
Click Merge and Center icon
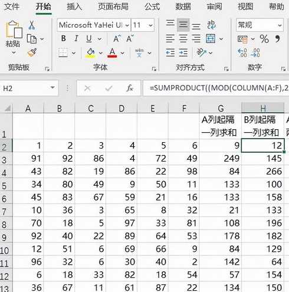(211, 38)
